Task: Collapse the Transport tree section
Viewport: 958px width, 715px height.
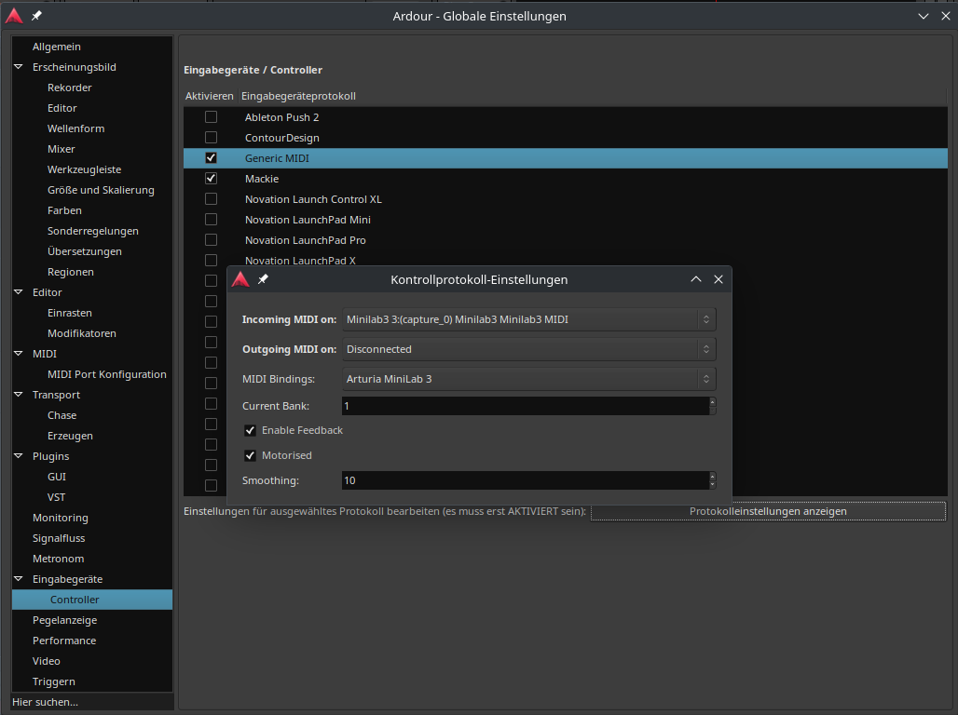Action: pyautogui.click(x=19, y=395)
